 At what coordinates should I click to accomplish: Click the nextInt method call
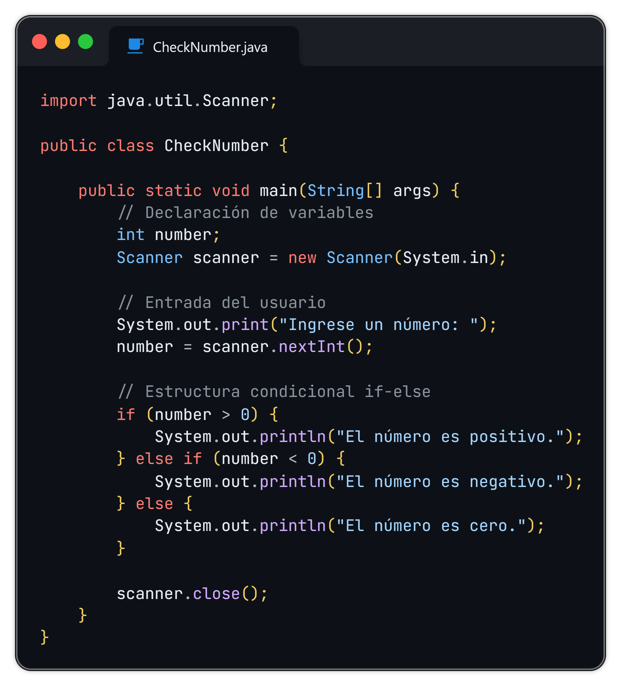click(x=312, y=347)
